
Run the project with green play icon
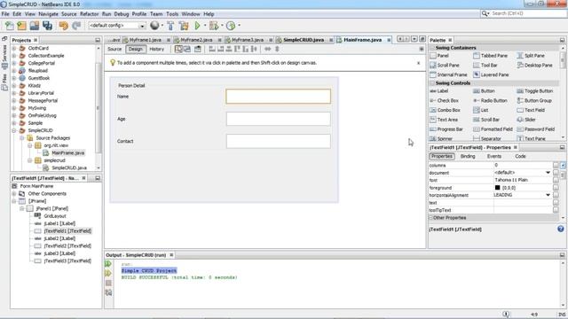[197, 26]
